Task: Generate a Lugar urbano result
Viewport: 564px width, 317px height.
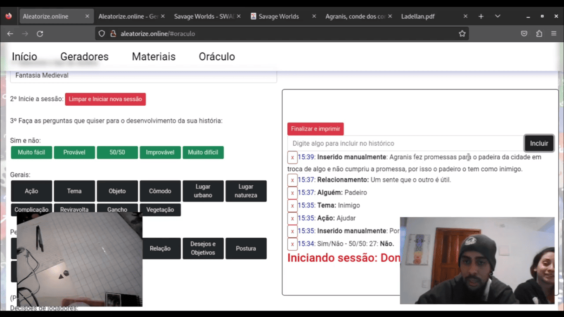Action: (x=203, y=191)
